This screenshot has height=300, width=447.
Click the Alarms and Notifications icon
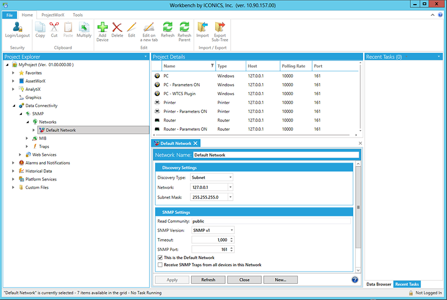[x=21, y=163]
